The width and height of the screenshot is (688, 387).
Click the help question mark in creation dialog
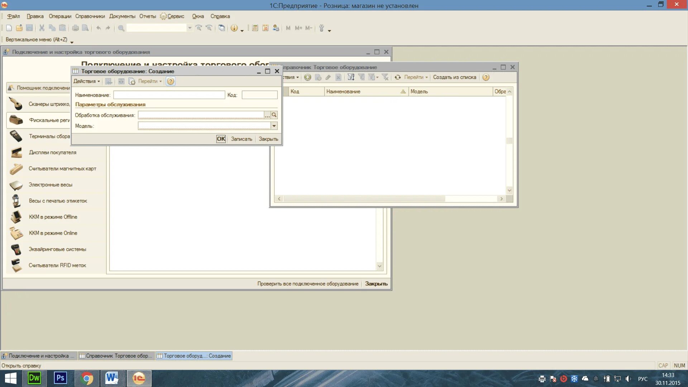[171, 81]
